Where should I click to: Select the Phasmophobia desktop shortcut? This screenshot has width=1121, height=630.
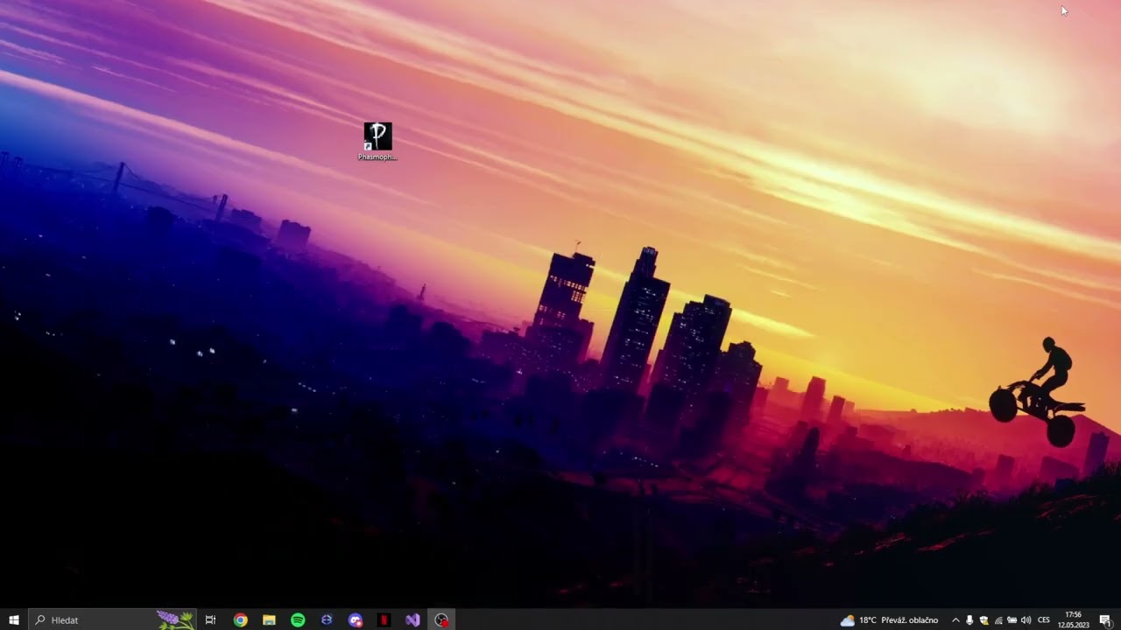pyautogui.click(x=377, y=142)
